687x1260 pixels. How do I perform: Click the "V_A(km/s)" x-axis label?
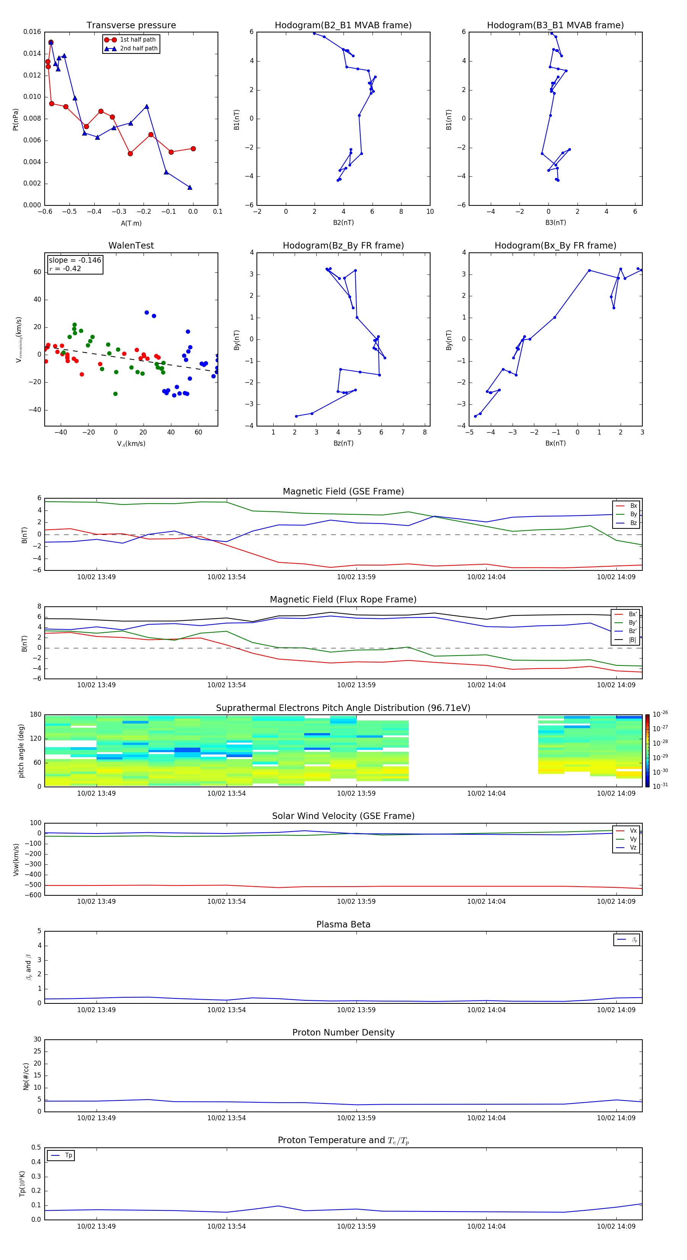point(131,444)
